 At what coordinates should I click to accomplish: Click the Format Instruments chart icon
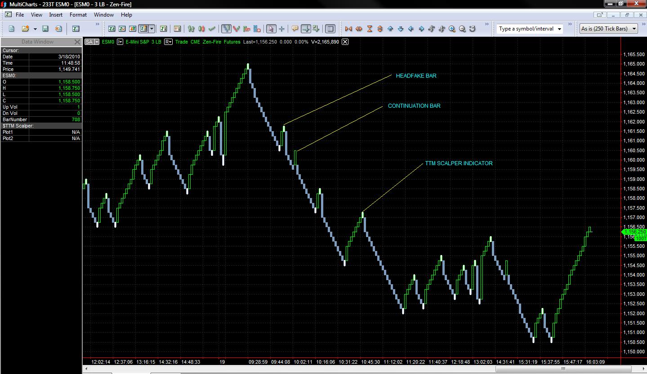click(x=111, y=29)
